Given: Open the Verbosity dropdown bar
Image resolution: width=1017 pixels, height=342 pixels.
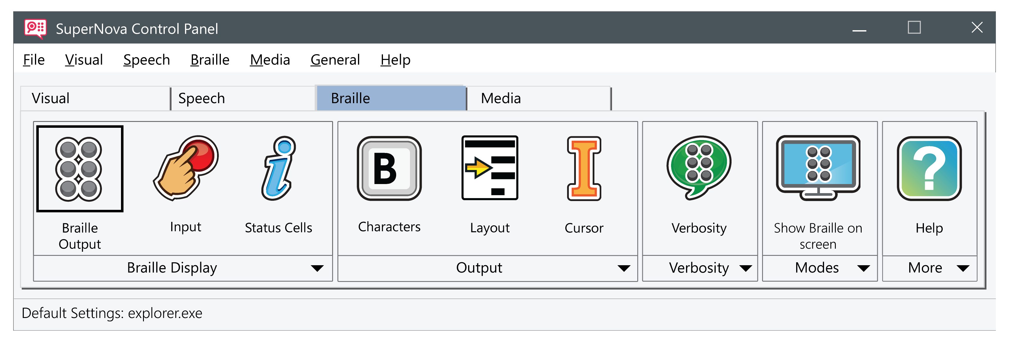Looking at the screenshot, I should pyautogui.click(x=700, y=268).
